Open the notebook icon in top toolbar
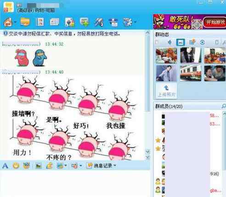Screen dimensions: 226x197 40,22
